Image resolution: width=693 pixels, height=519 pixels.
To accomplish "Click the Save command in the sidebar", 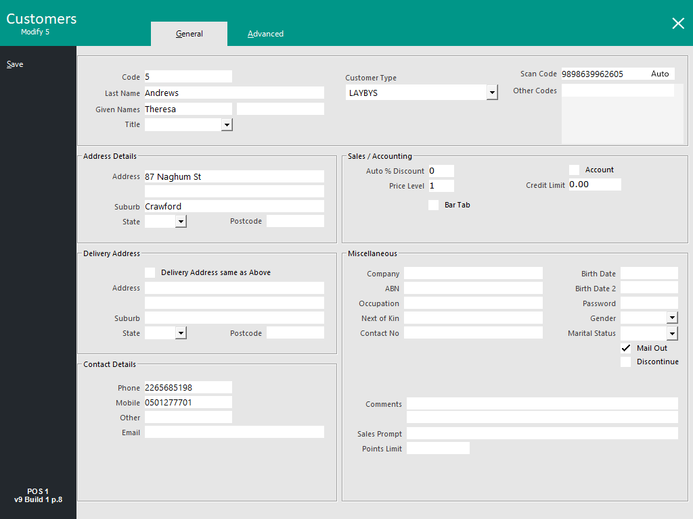I will coord(15,64).
